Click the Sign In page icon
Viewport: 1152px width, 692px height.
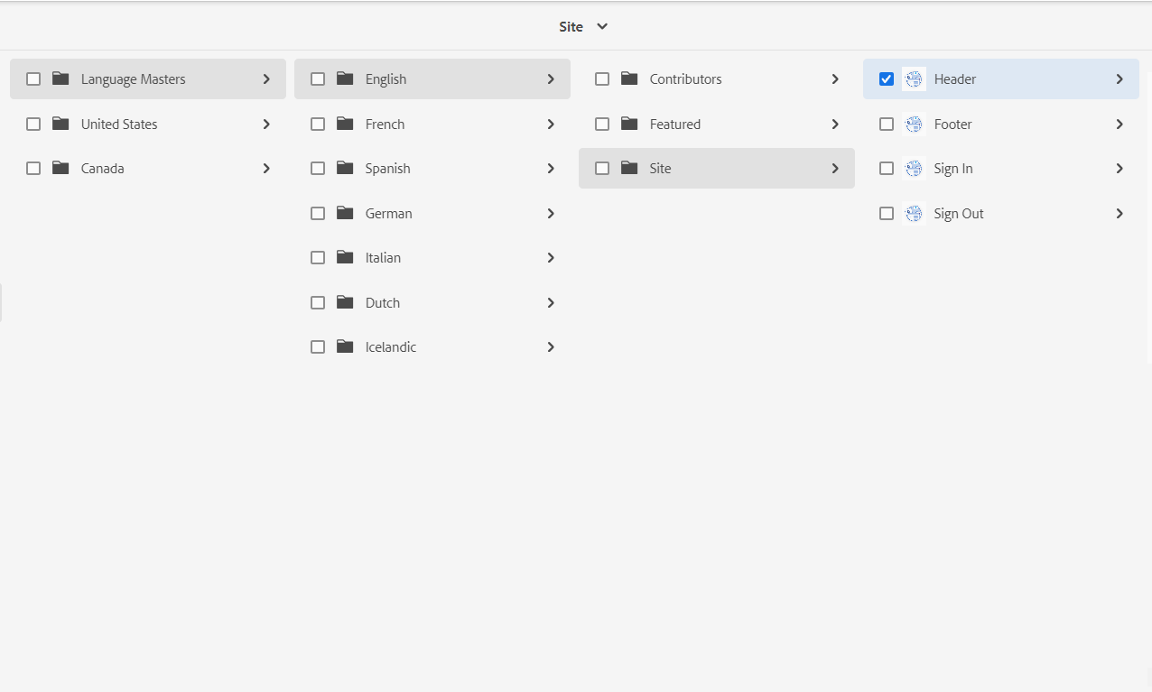pos(914,169)
